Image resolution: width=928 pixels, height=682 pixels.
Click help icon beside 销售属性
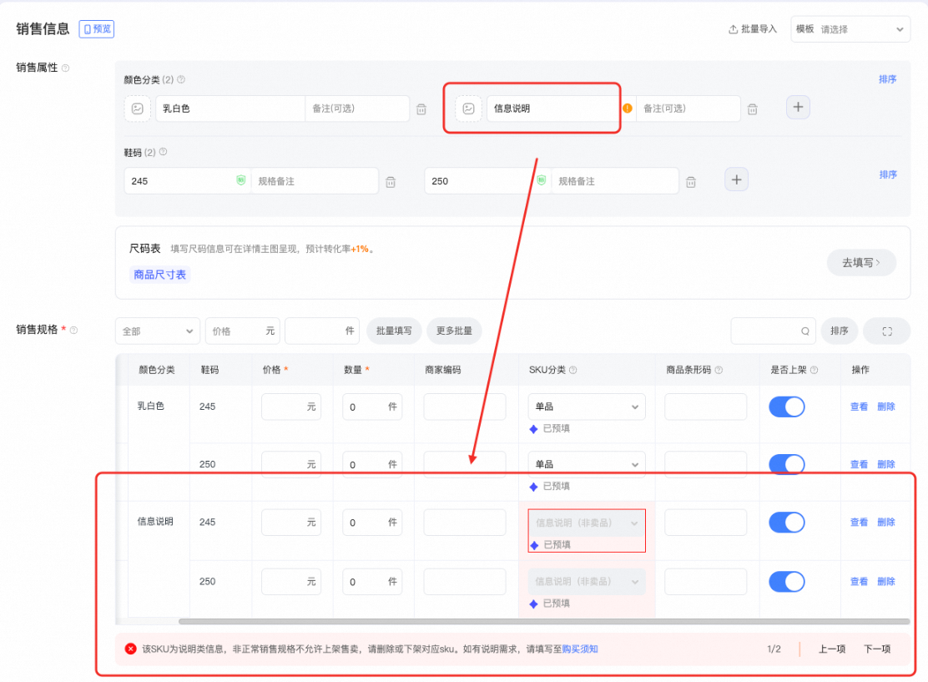tap(66, 68)
